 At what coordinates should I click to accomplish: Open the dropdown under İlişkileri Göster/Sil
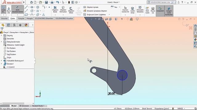coord(125,15)
